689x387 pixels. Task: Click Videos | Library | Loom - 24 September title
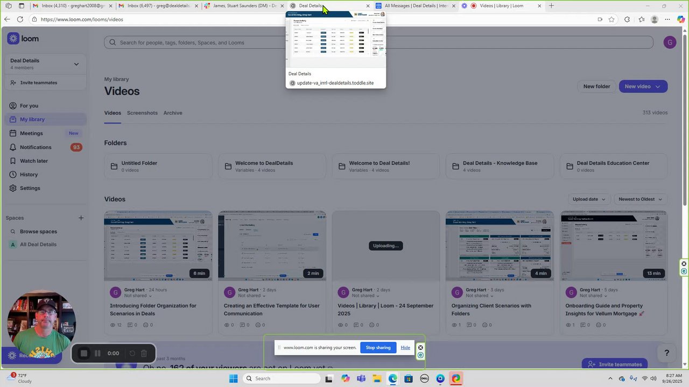[x=385, y=310]
